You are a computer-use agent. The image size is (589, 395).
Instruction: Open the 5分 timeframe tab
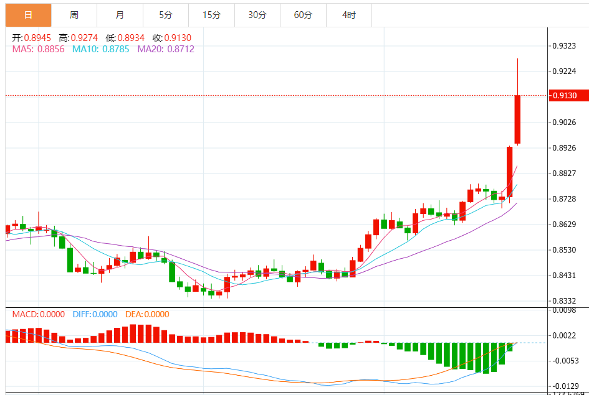[x=166, y=15]
